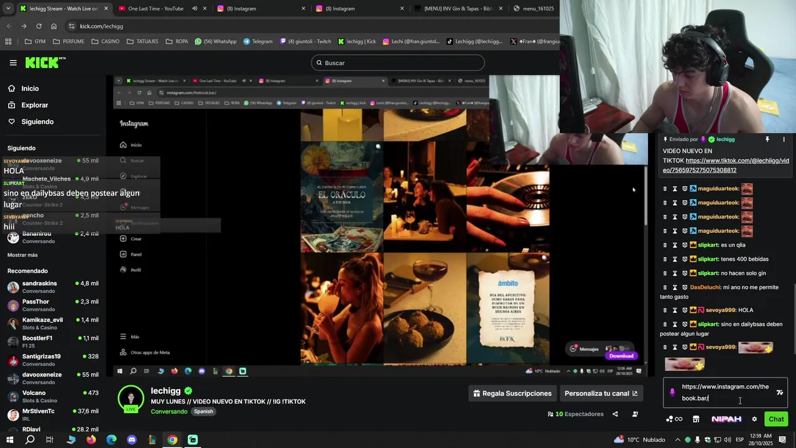Image resolution: width=796 pixels, height=448 pixels.
Task: Open BoostlerF1 recommended channel
Action: [x=53, y=342]
